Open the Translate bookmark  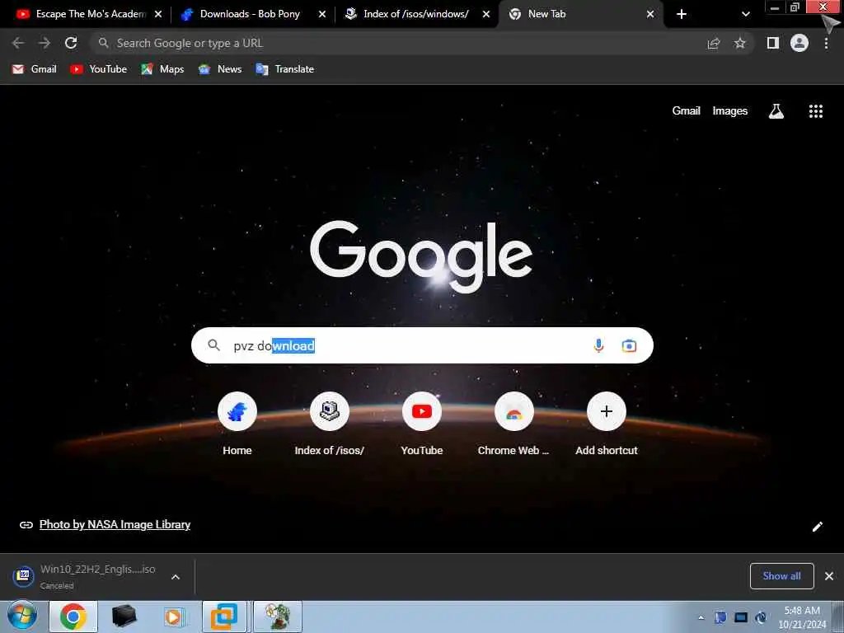pyautogui.click(x=285, y=69)
